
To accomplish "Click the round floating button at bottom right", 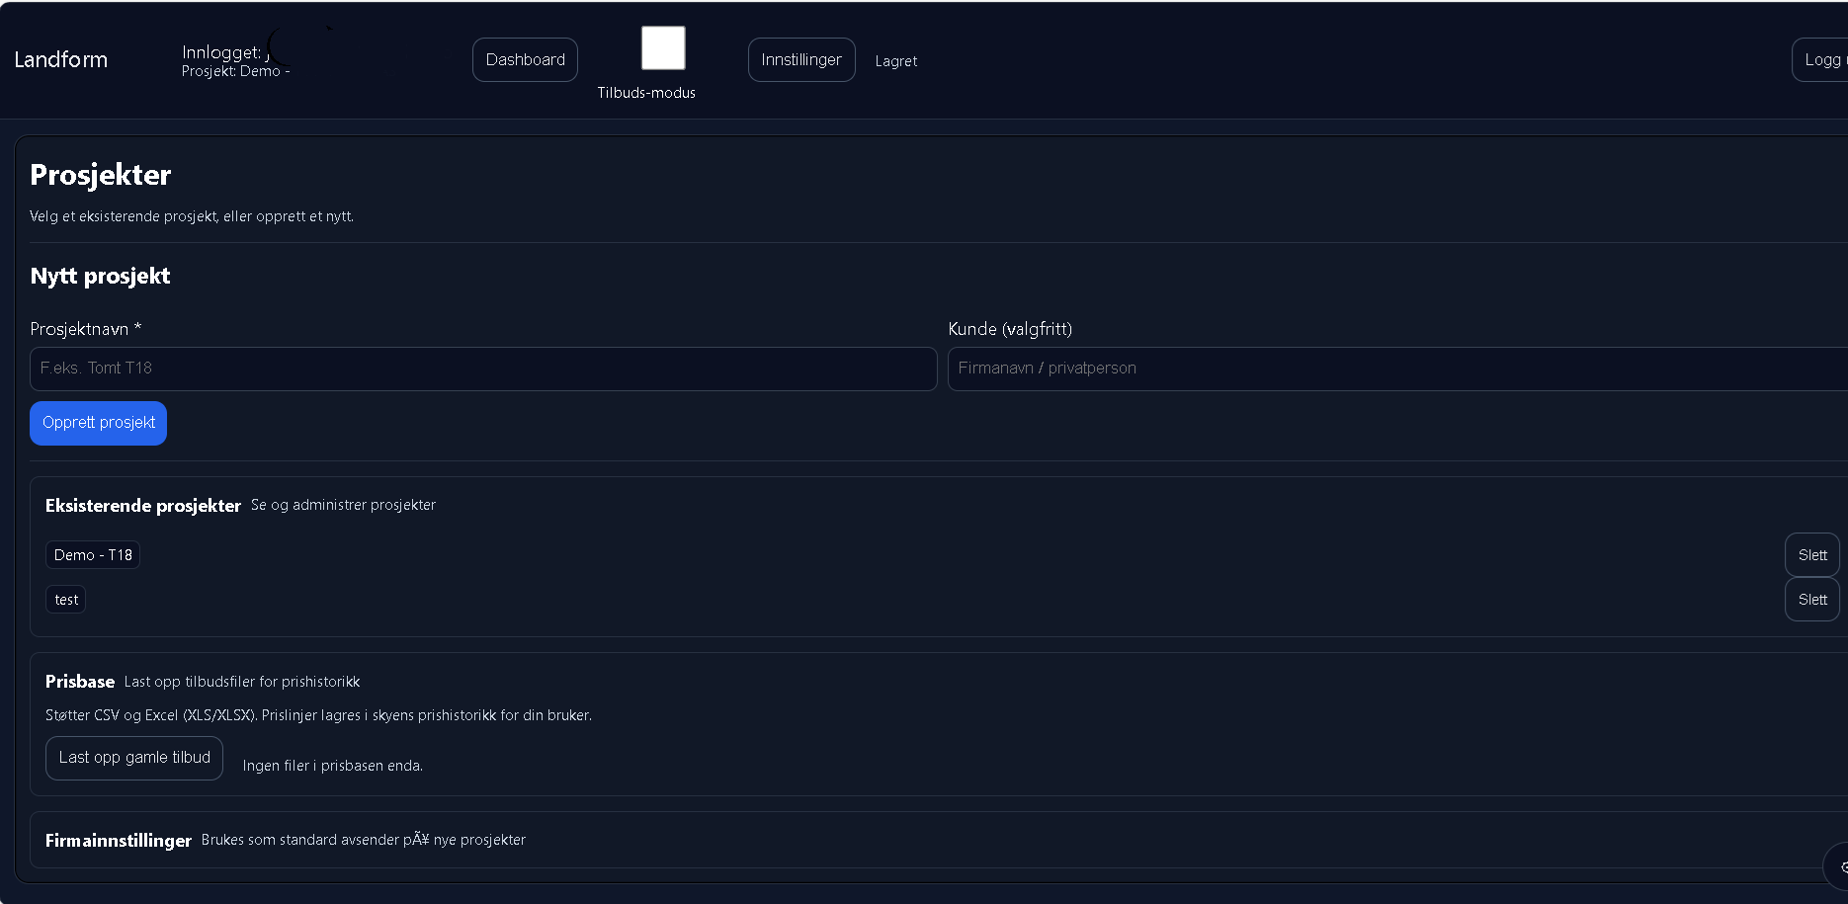I will [x=1838, y=866].
